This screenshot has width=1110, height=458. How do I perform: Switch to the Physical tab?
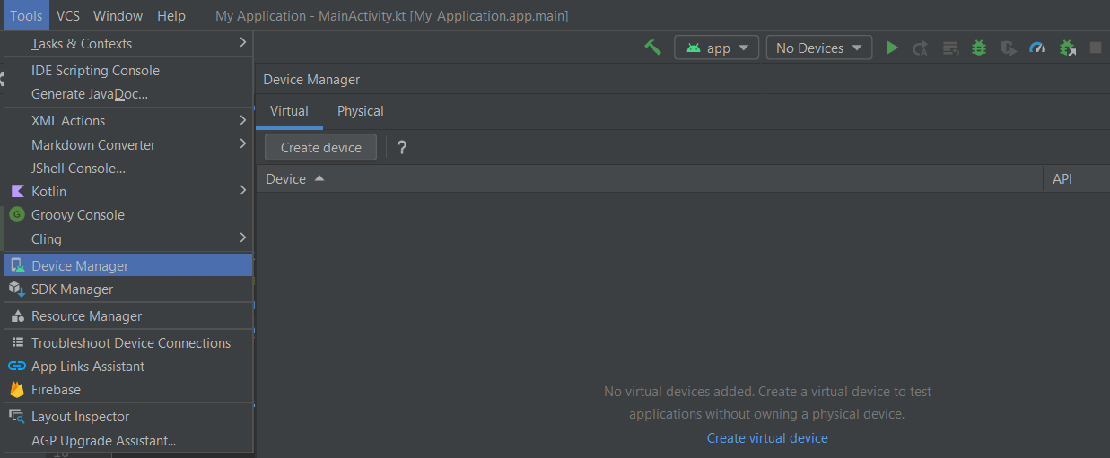tap(360, 111)
